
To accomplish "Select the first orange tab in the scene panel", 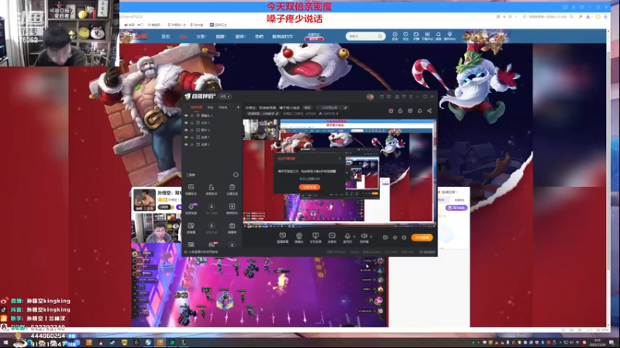I will click(197, 107).
